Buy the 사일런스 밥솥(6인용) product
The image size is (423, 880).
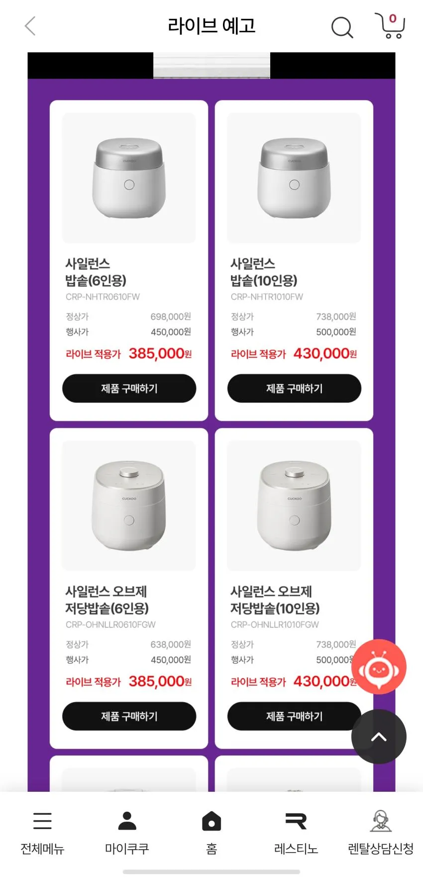click(x=129, y=388)
